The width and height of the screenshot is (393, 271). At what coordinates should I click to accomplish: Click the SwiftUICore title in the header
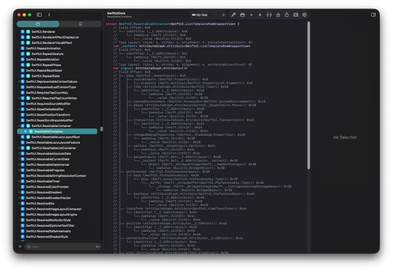116,13
